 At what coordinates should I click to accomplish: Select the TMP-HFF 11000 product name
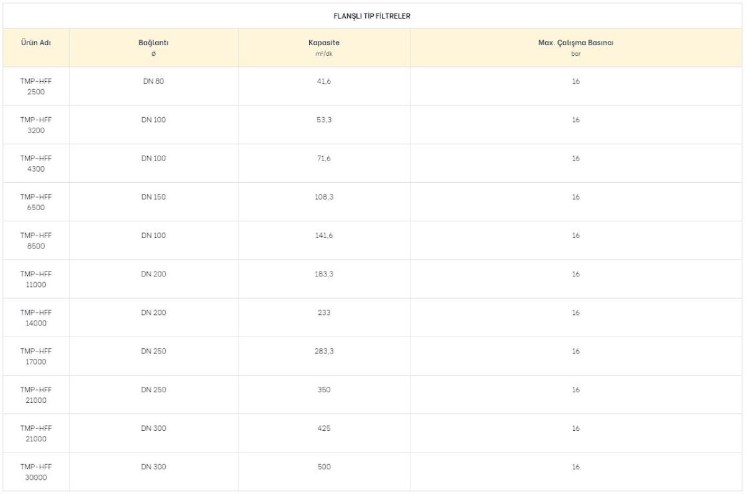click(x=36, y=279)
